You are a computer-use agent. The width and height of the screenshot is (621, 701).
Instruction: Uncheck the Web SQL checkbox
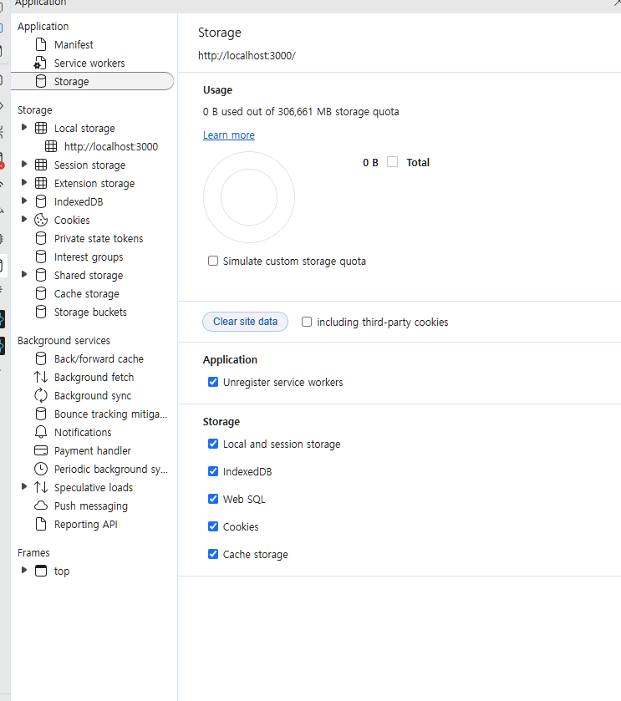click(x=213, y=499)
